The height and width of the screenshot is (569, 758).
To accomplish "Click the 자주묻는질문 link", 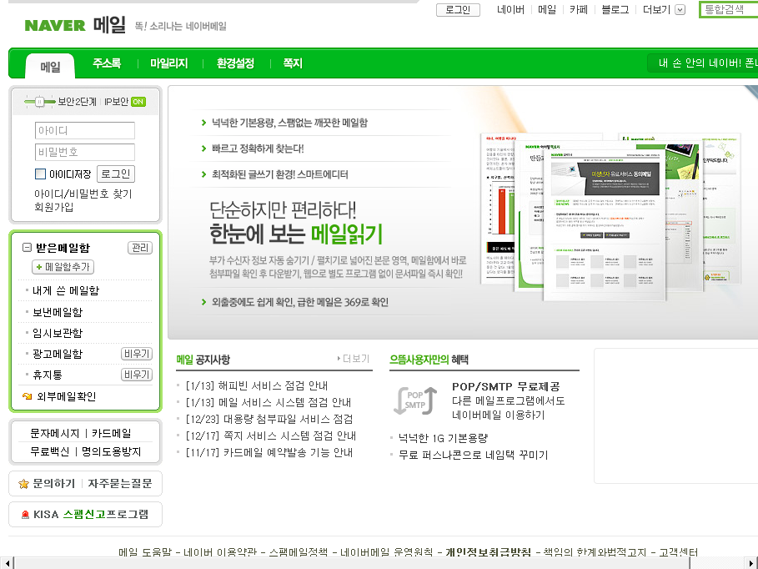I will click(x=120, y=483).
